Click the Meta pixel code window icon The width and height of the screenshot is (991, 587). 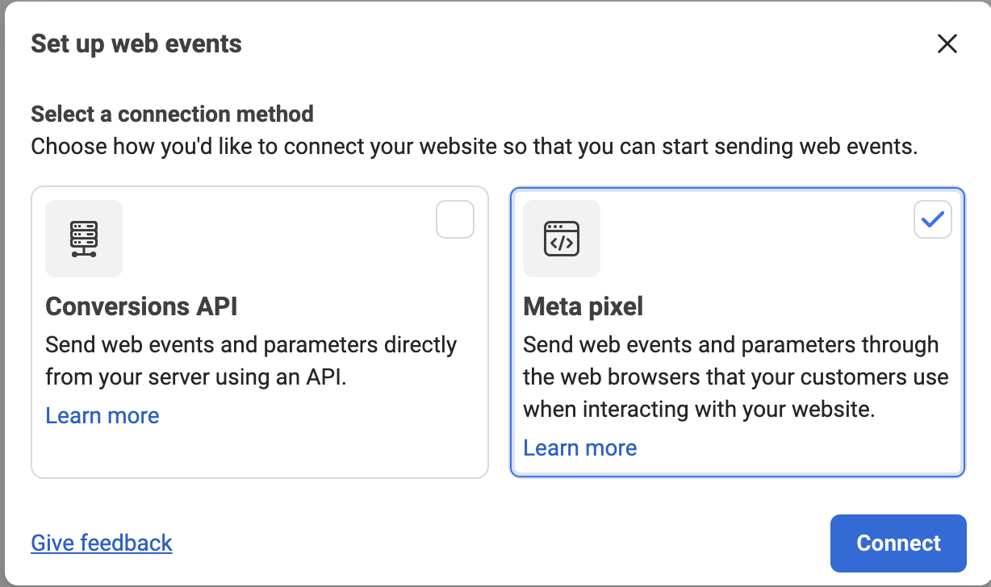(x=562, y=239)
